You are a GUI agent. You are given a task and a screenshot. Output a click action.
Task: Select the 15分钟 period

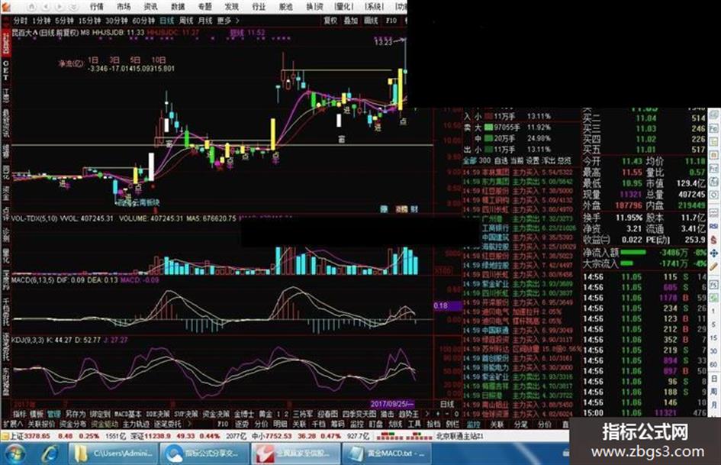[89, 21]
